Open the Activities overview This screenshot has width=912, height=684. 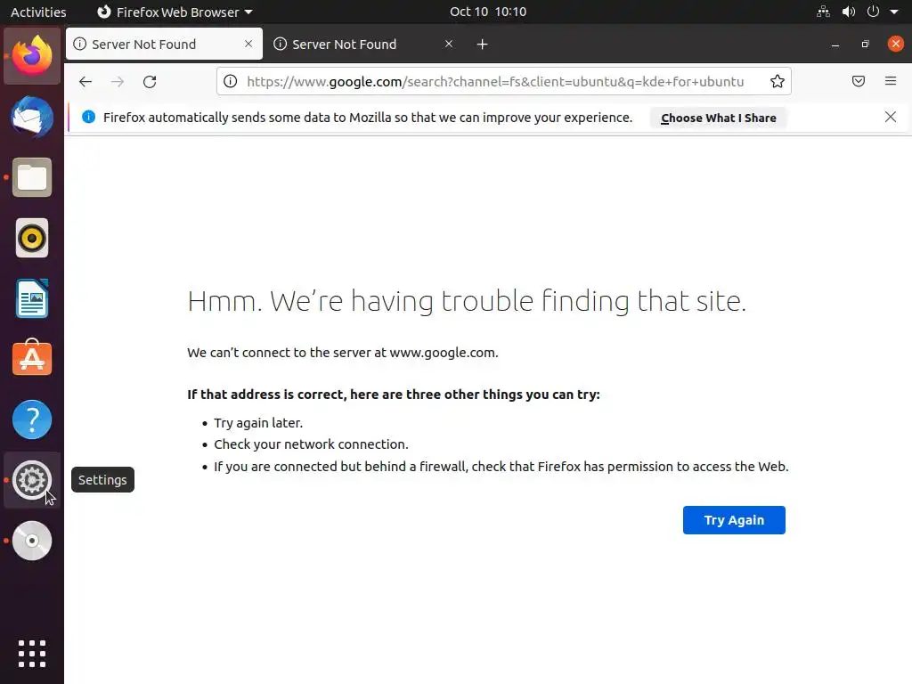coord(38,12)
